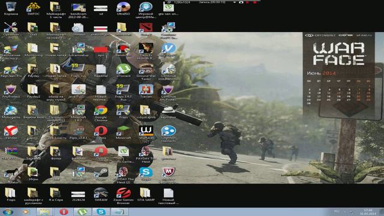Open Ground War Tanks shortcut
The image size is (384, 216).
click(146, 71)
